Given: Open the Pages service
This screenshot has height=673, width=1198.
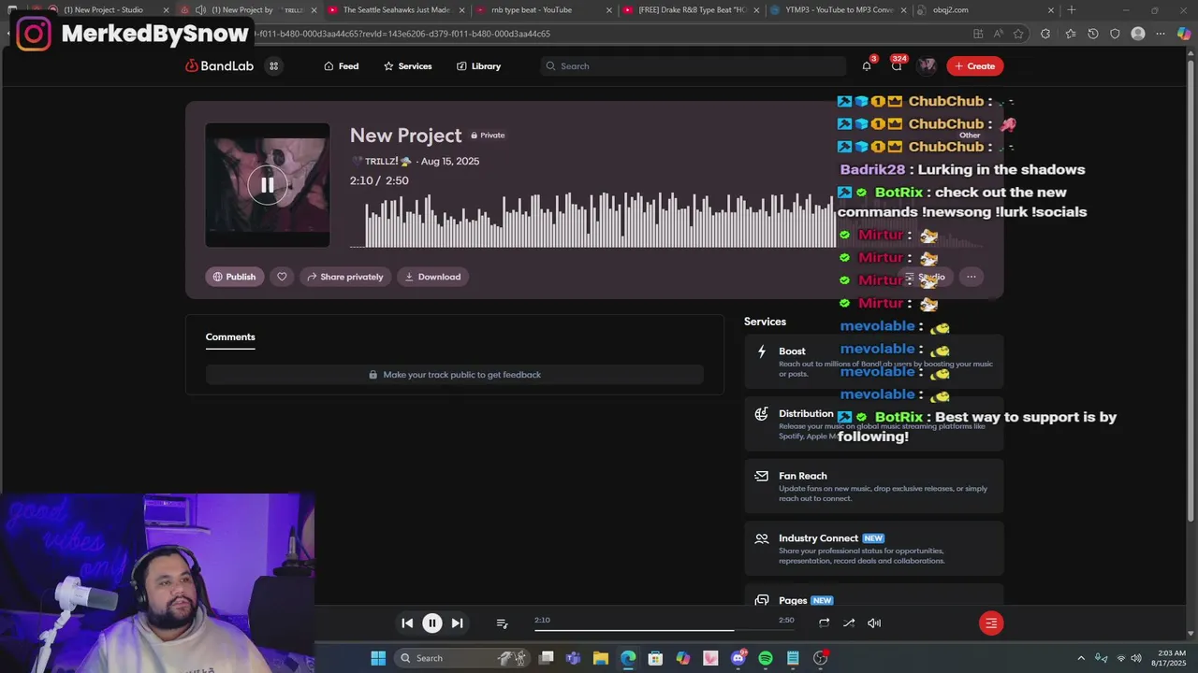Looking at the screenshot, I should coord(874,597).
